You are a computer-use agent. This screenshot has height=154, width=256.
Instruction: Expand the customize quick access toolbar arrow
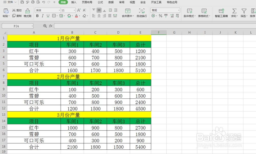54,2
